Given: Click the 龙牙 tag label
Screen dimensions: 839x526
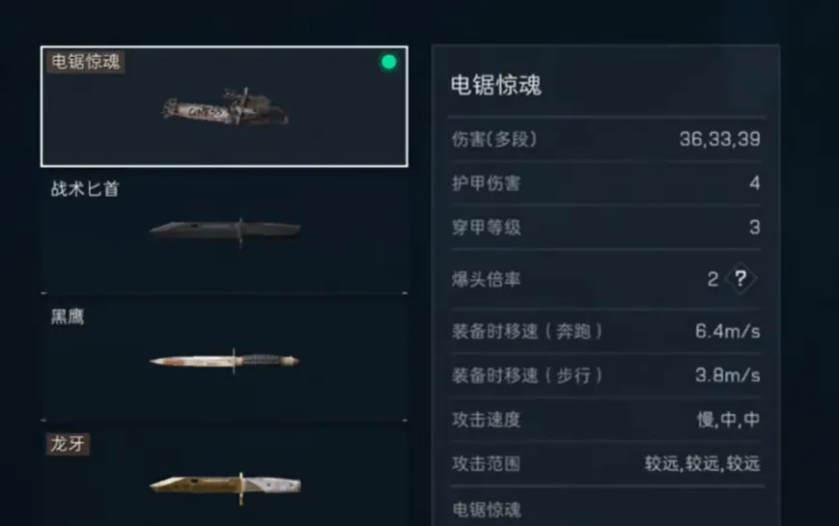Looking at the screenshot, I should tap(68, 444).
